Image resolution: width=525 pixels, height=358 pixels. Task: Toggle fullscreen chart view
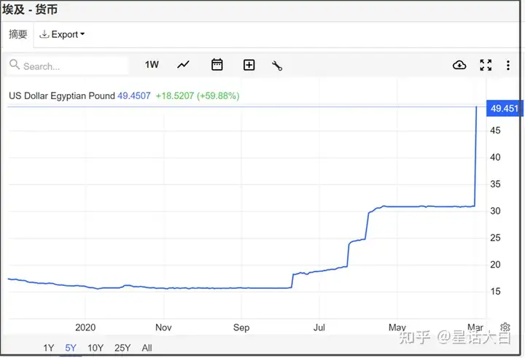click(486, 65)
